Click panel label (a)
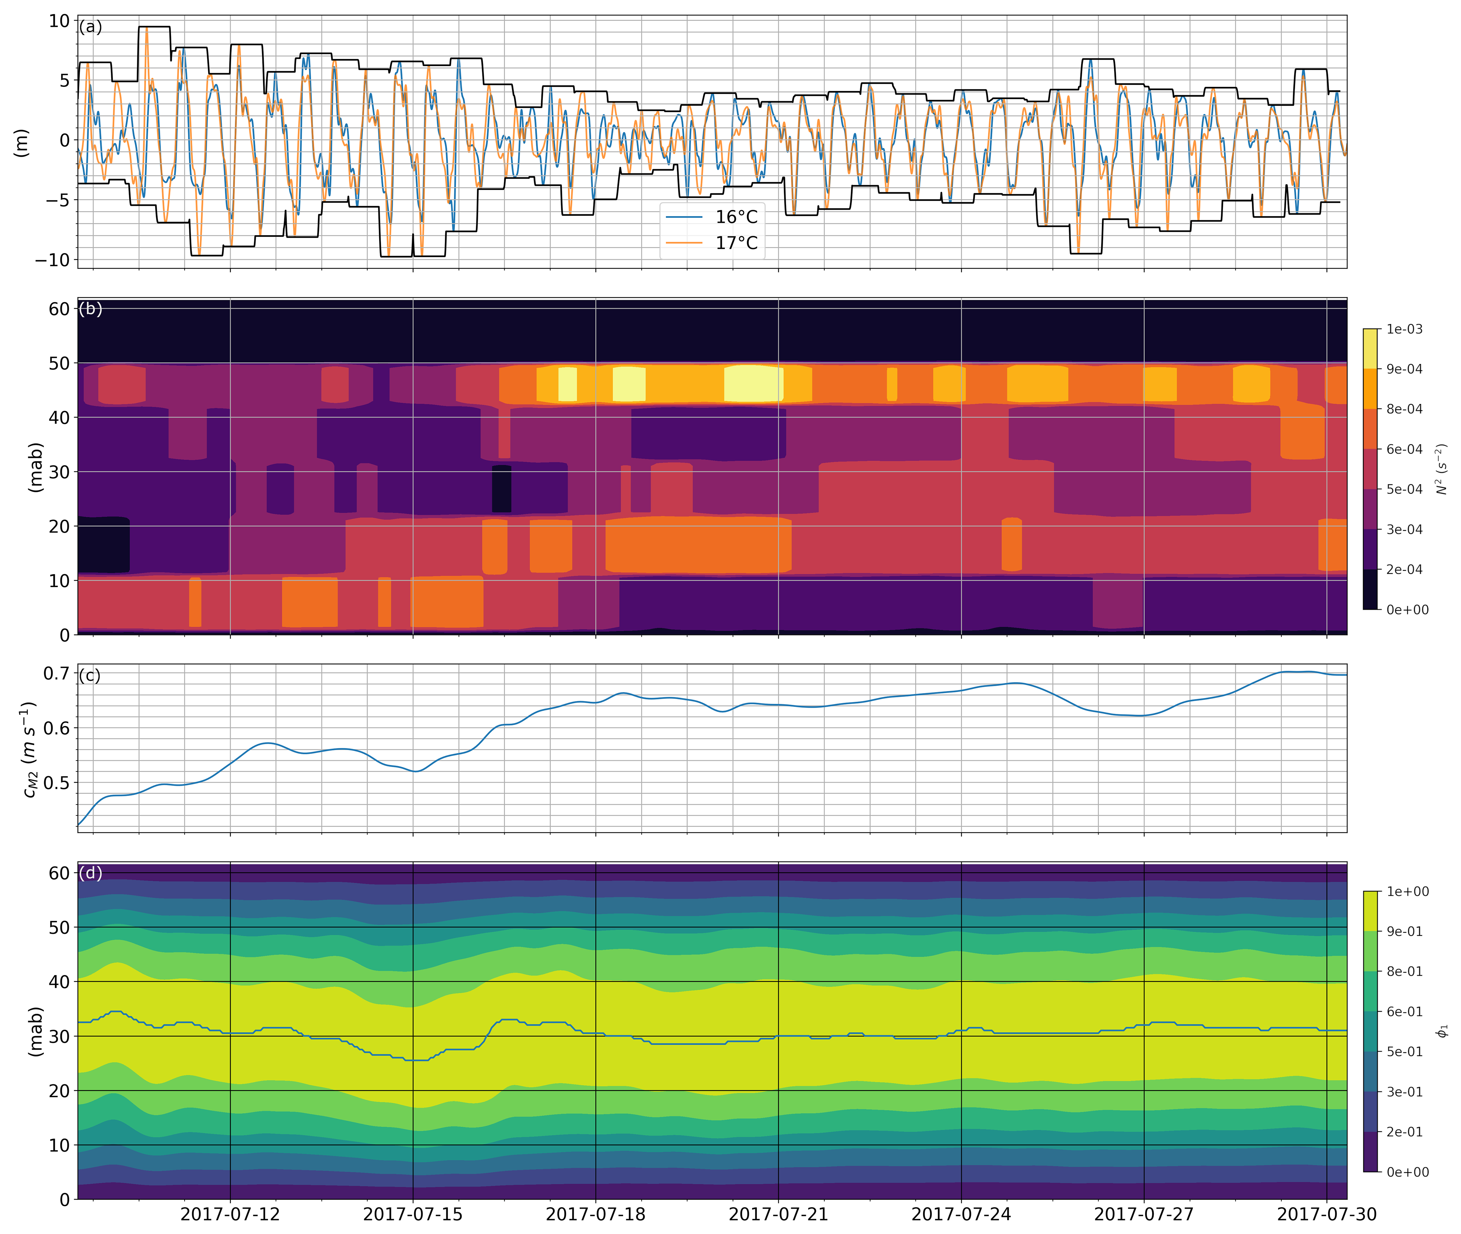The width and height of the screenshot is (1461, 1234). (90, 27)
